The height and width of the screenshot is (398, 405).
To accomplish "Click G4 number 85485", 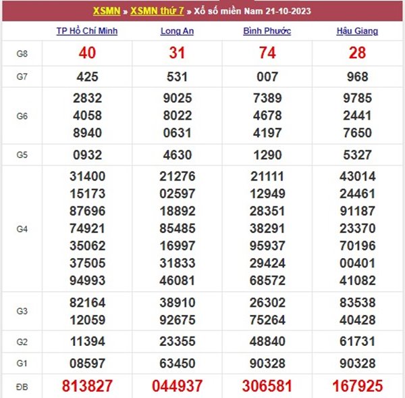I will [x=178, y=228].
